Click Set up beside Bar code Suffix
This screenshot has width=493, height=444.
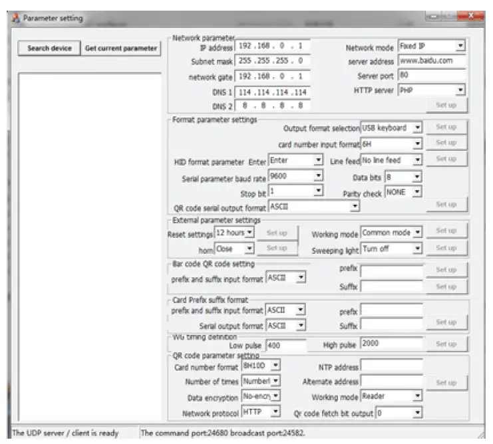tap(446, 286)
